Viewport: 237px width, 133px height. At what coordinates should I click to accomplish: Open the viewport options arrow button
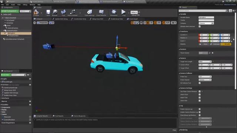34,23
